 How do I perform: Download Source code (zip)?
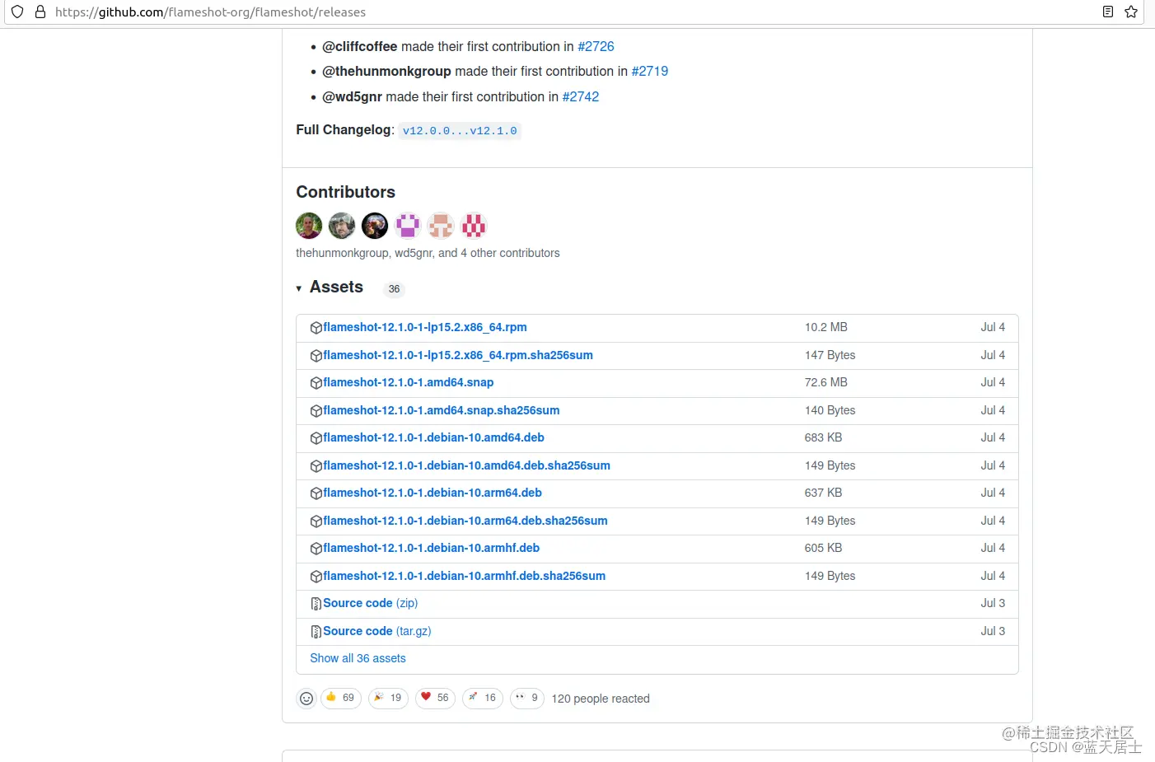click(x=370, y=604)
